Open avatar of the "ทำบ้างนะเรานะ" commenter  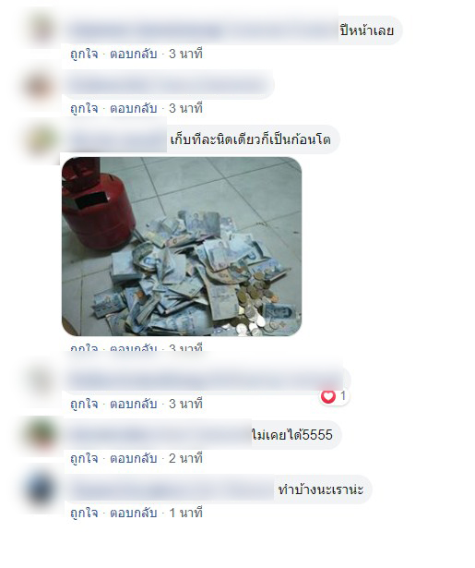[x=42, y=489]
